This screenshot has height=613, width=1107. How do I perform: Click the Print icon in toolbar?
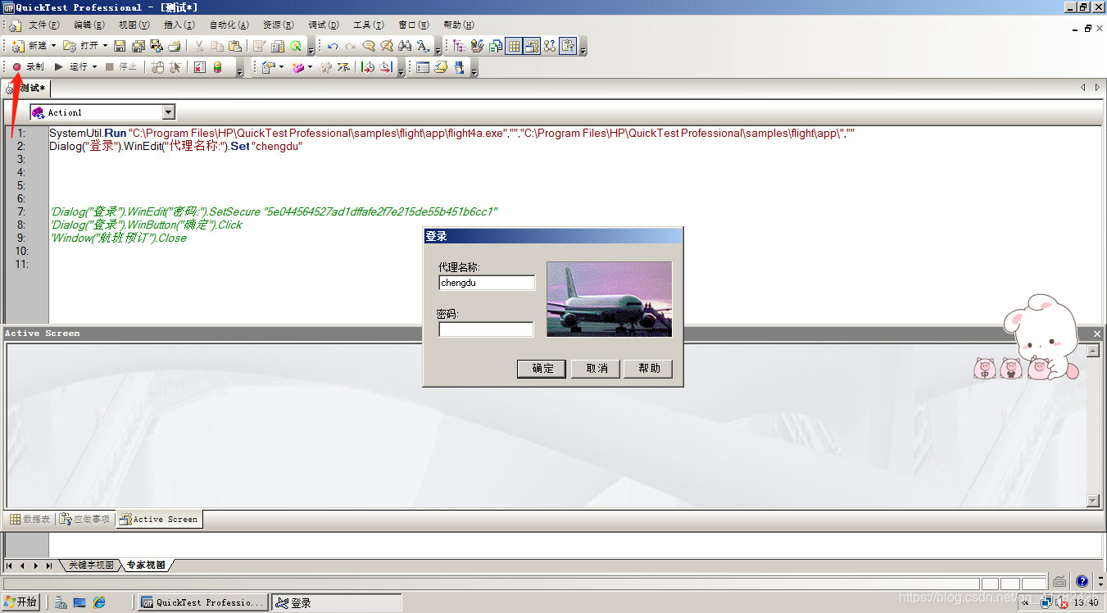point(175,46)
